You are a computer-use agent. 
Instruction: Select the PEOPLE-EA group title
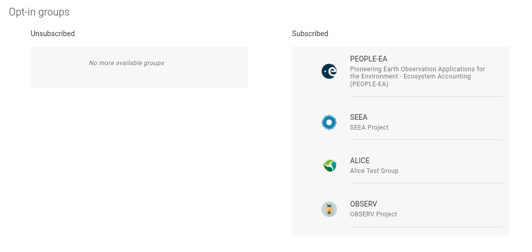(x=368, y=59)
